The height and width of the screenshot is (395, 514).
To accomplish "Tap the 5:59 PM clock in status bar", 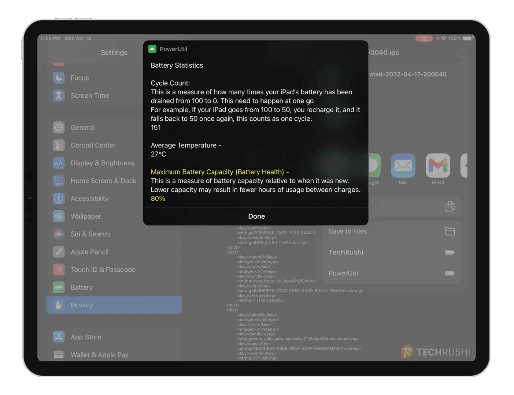I will (51, 38).
